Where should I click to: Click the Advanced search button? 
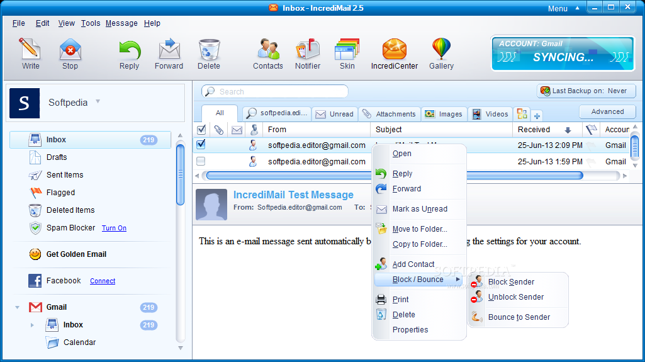click(608, 111)
